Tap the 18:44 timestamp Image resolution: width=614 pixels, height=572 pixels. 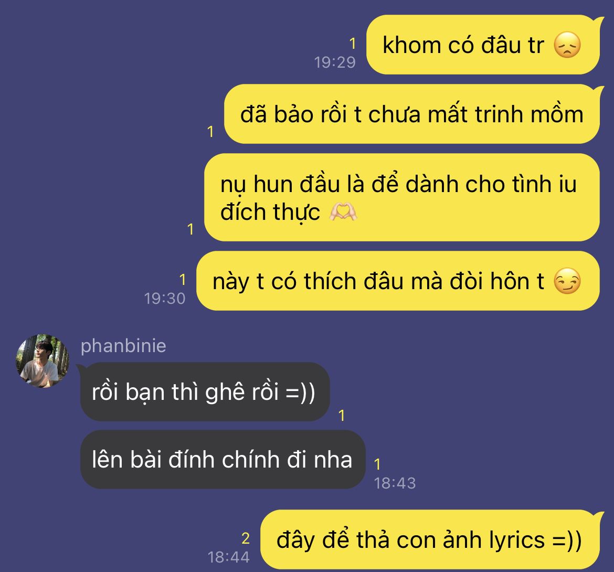point(228,557)
